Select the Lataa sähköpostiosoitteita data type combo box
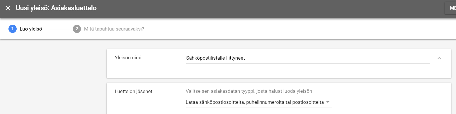 click(x=258, y=102)
